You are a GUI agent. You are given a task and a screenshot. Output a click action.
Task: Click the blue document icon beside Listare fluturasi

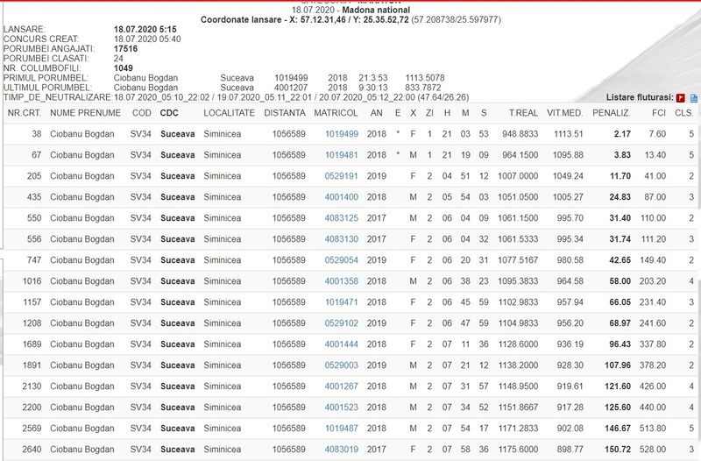click(692, 98)
